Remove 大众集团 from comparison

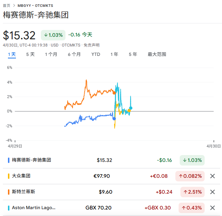(x=212, y=176)
